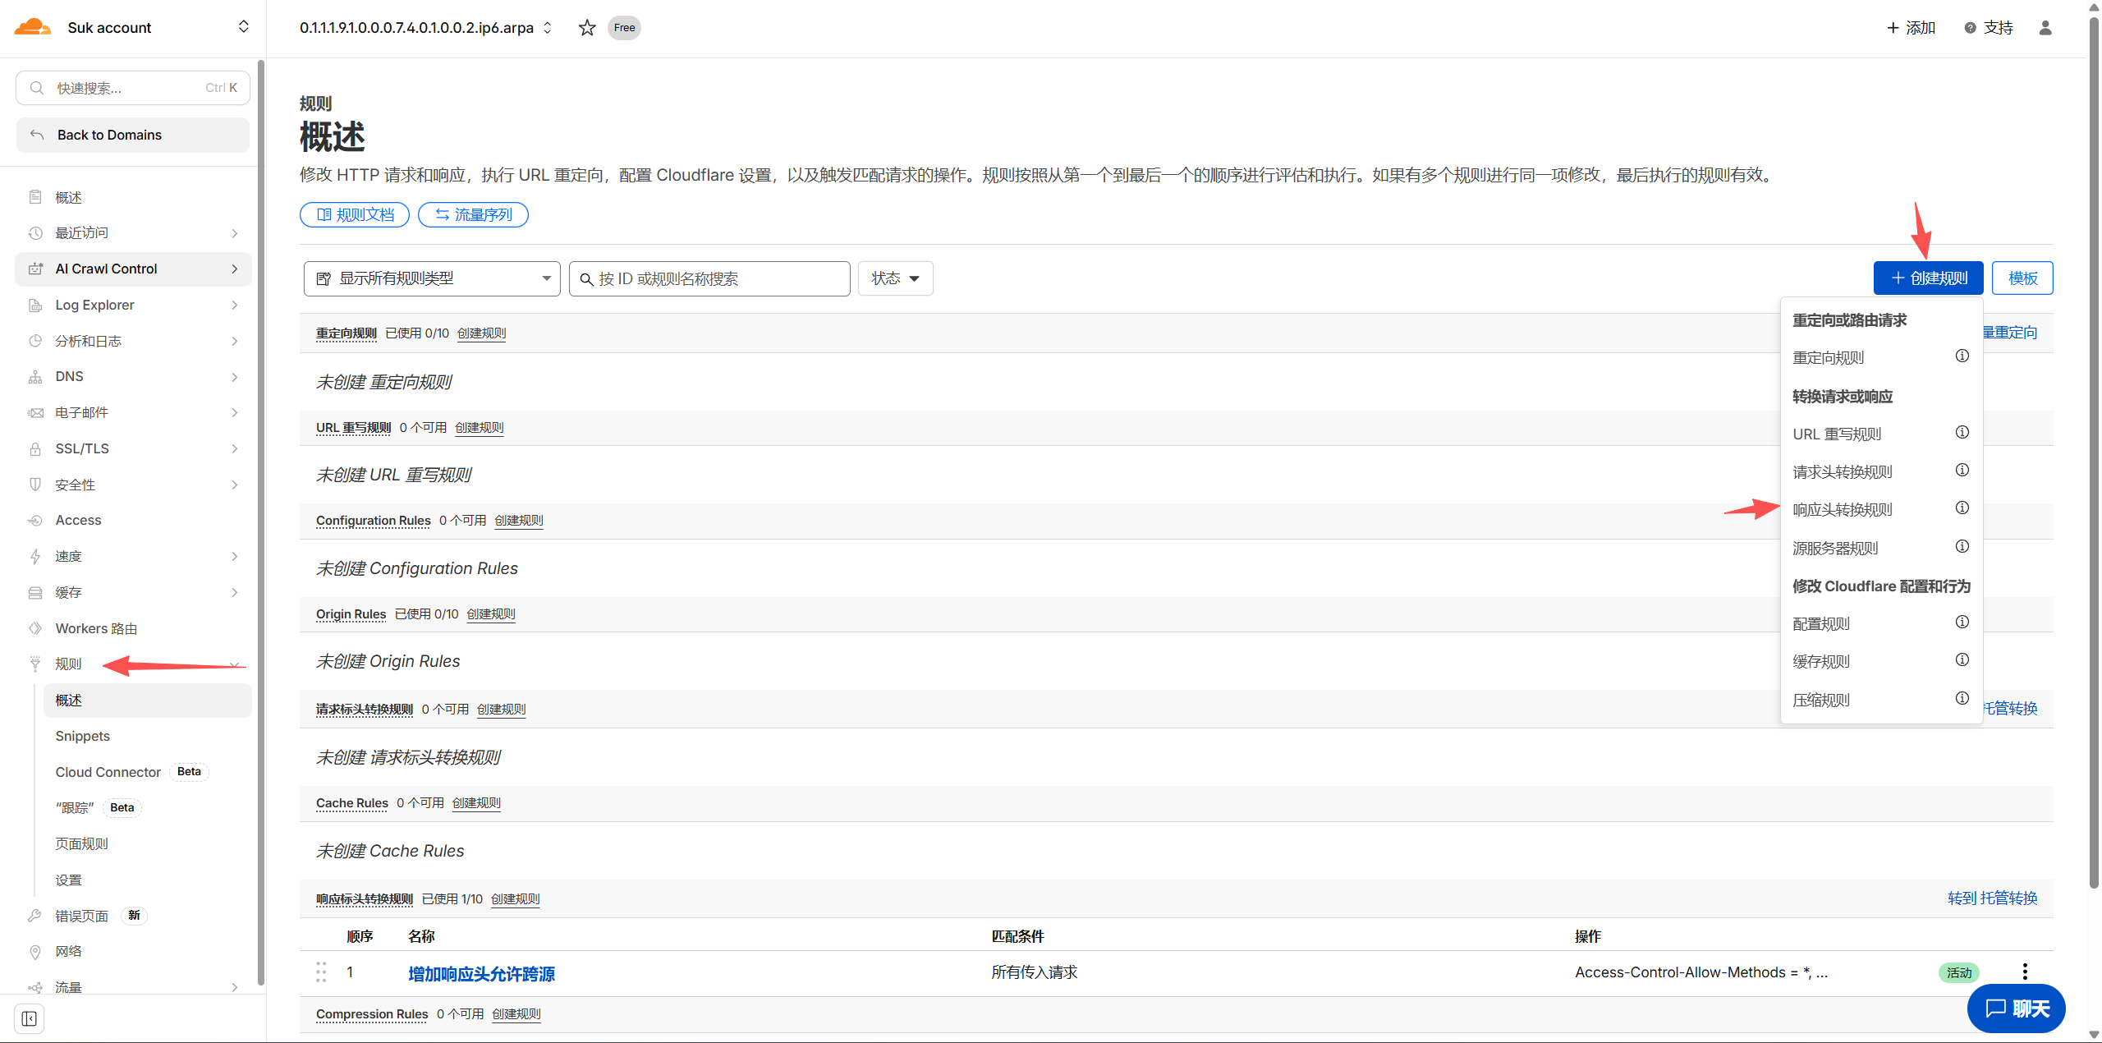Open 流量序列 button
Image resolution: width=2102 pixels, height=1043 pixels.
coord(473,215)
